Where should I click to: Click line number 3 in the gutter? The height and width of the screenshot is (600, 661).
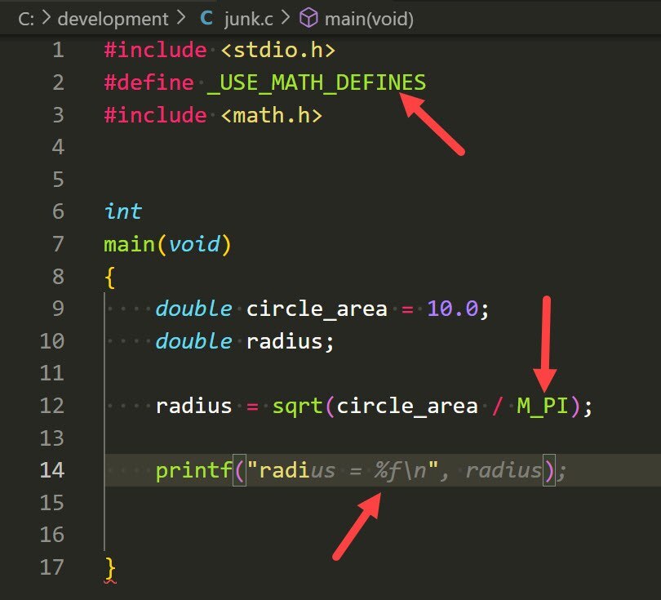pyautogui.click(x=58, y=115)
